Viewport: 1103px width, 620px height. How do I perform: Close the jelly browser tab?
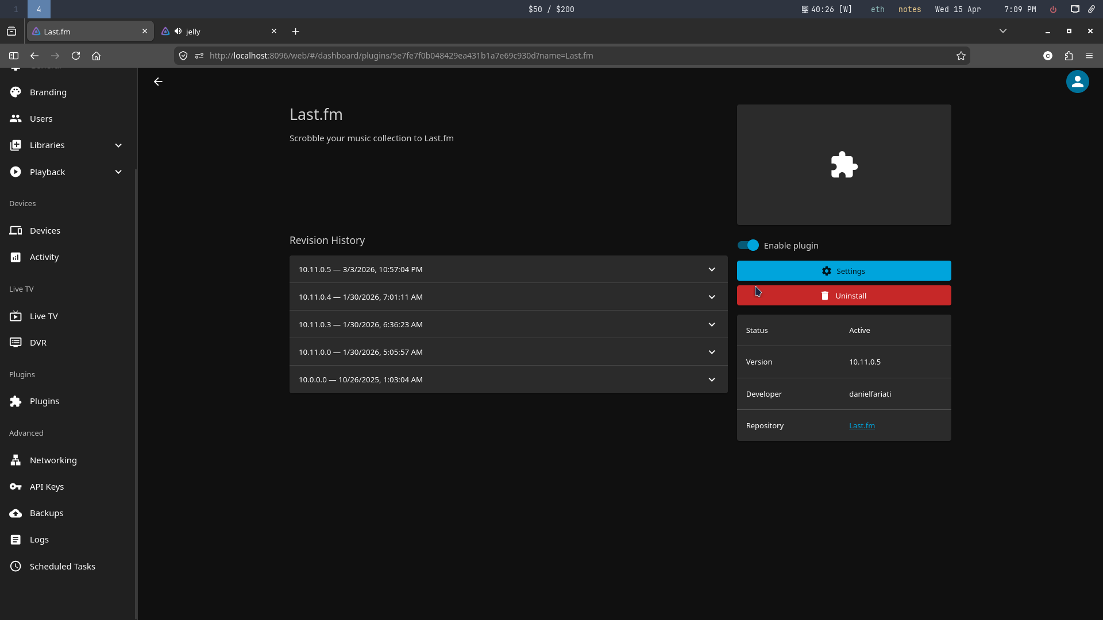274,31
